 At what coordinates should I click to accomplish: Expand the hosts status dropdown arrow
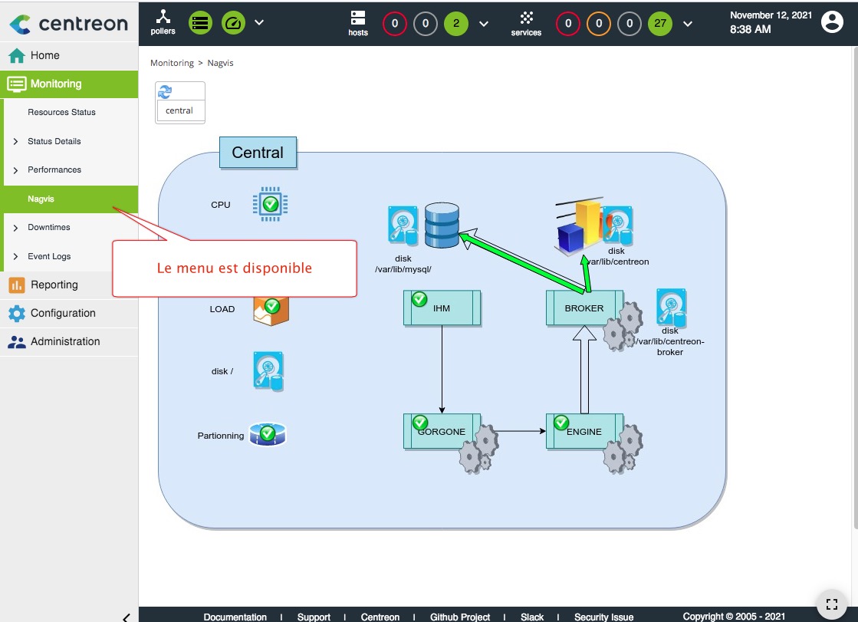(x=484, y=23)
